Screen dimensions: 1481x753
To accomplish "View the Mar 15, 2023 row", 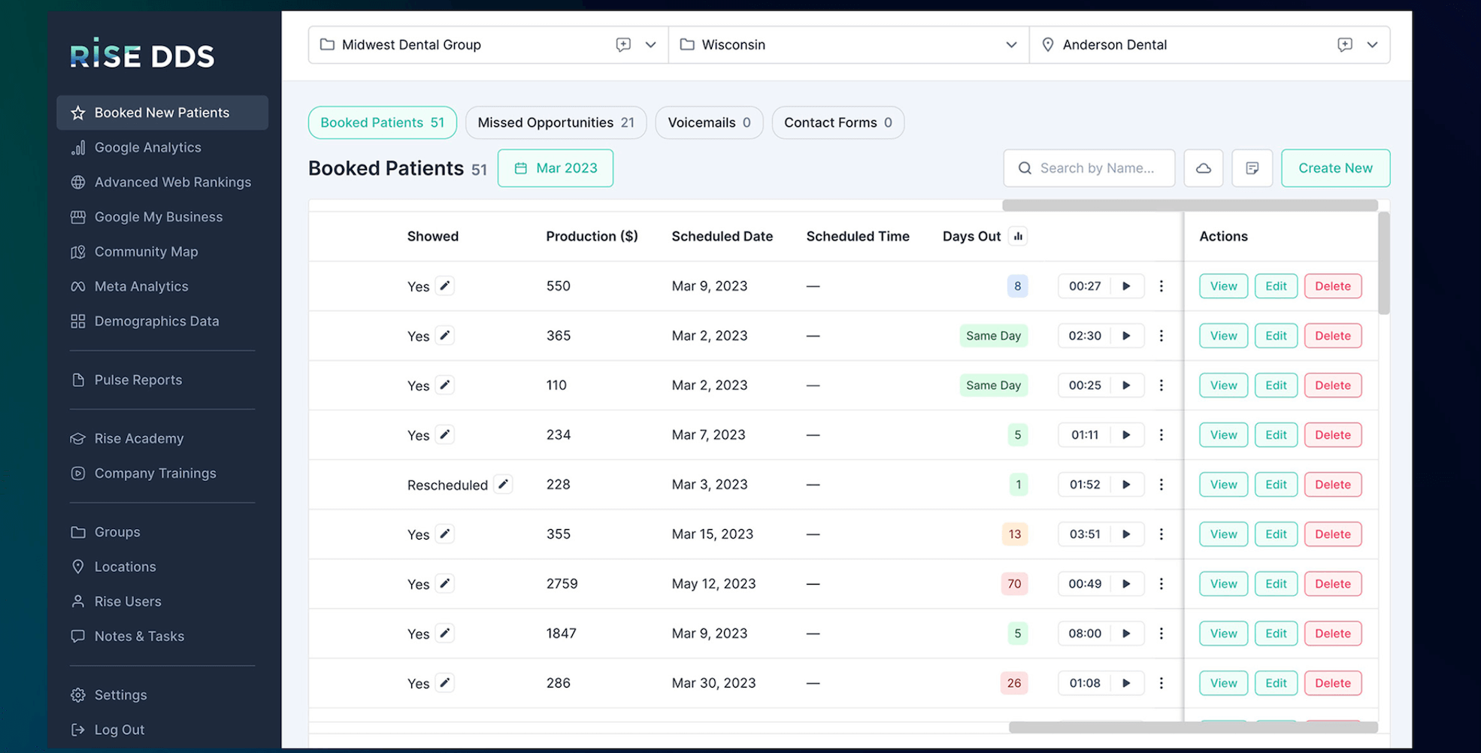I will point(1223,534).
